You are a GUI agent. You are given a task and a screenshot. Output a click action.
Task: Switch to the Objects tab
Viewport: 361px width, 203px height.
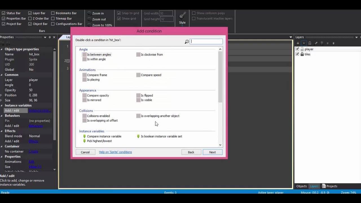point(301,186)
